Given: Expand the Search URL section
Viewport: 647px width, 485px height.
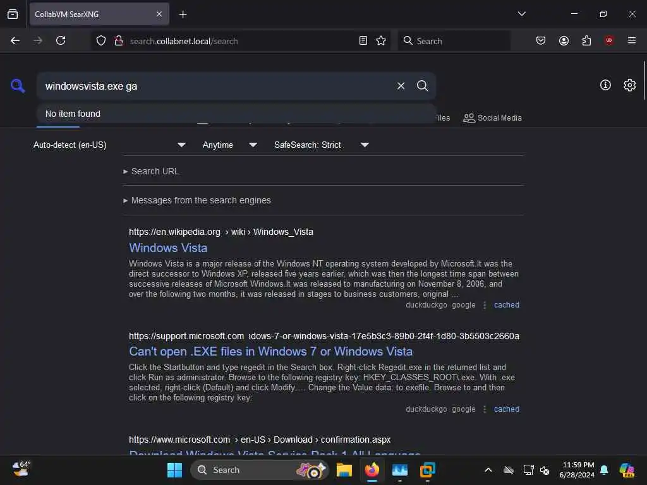Looking at the screenshot, I should coord(152,171).
